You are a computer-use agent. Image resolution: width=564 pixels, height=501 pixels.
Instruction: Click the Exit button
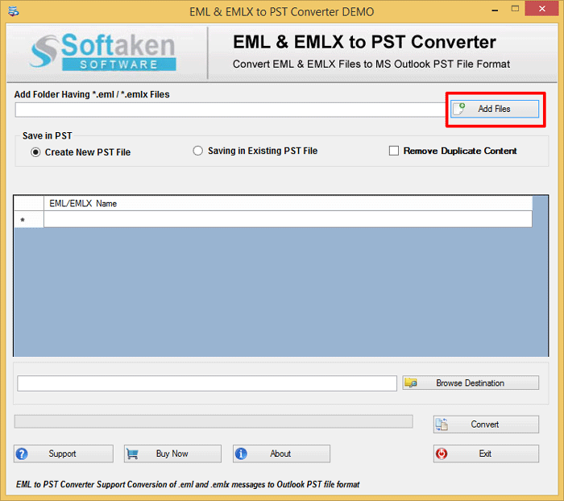[486, 454]
